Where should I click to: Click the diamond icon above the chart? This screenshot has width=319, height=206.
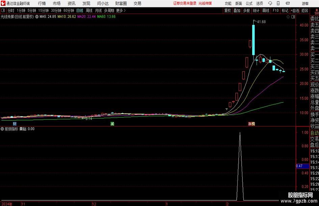pyautogui.click(x=288, y=17)
